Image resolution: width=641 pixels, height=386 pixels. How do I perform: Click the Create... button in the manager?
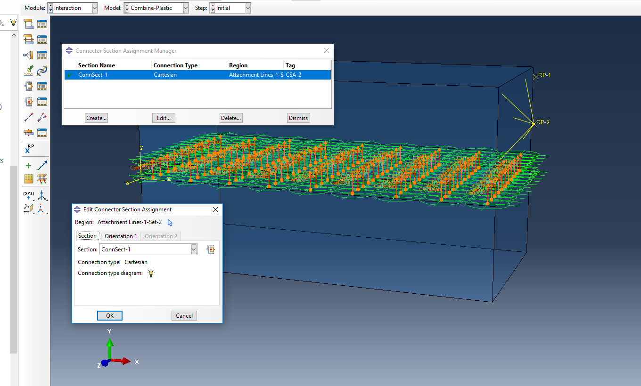coord(97,118)
